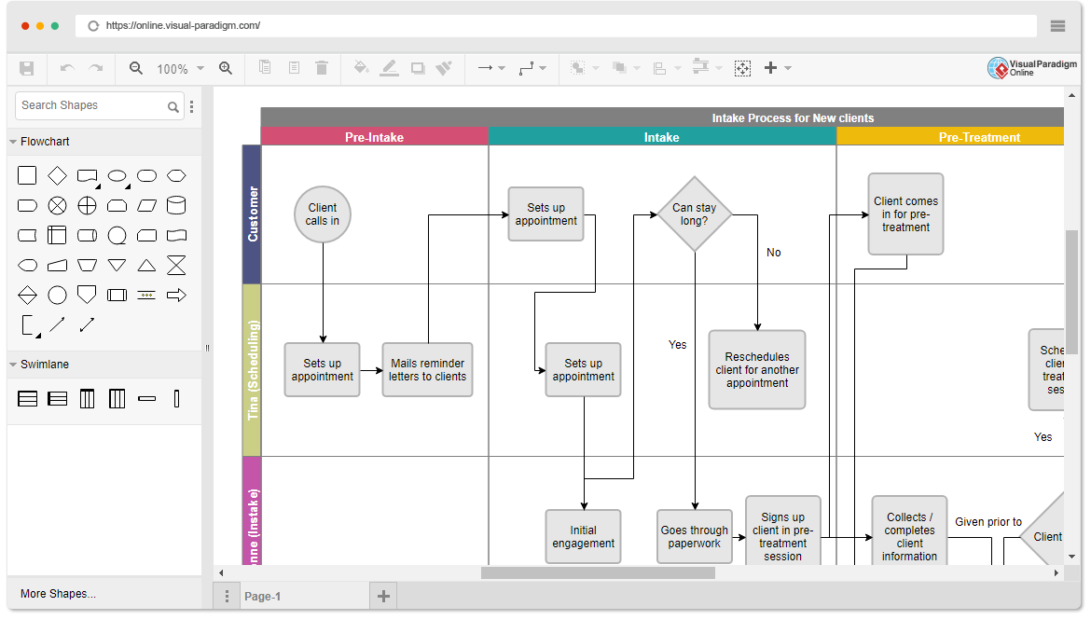Click the More Shapes... button
1091x620 pixels.
(x=59, y=594)
